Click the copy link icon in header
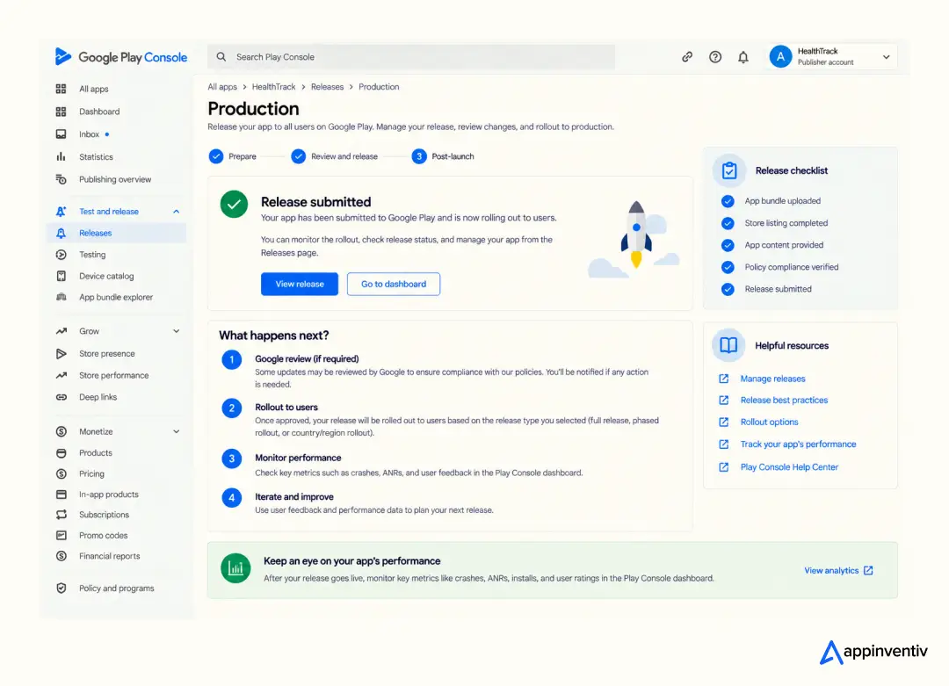 [x=687, y=57]
